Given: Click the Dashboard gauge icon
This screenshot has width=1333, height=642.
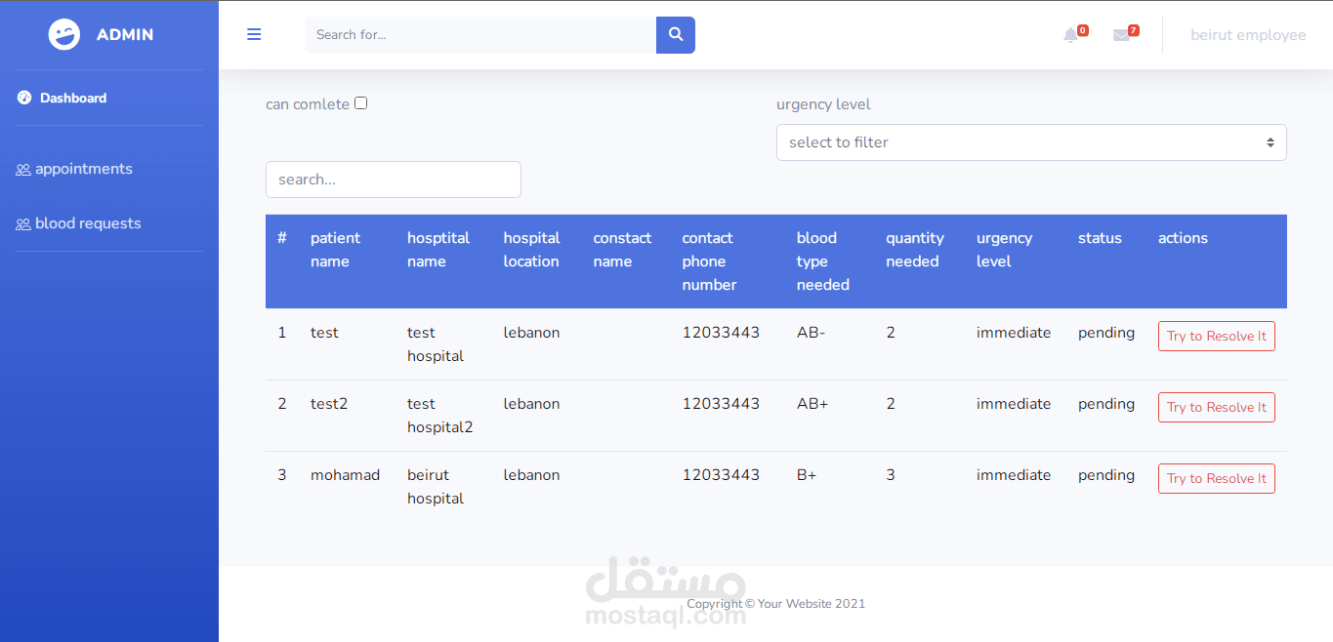Looking at the screenshot, I should click(24, 98).
